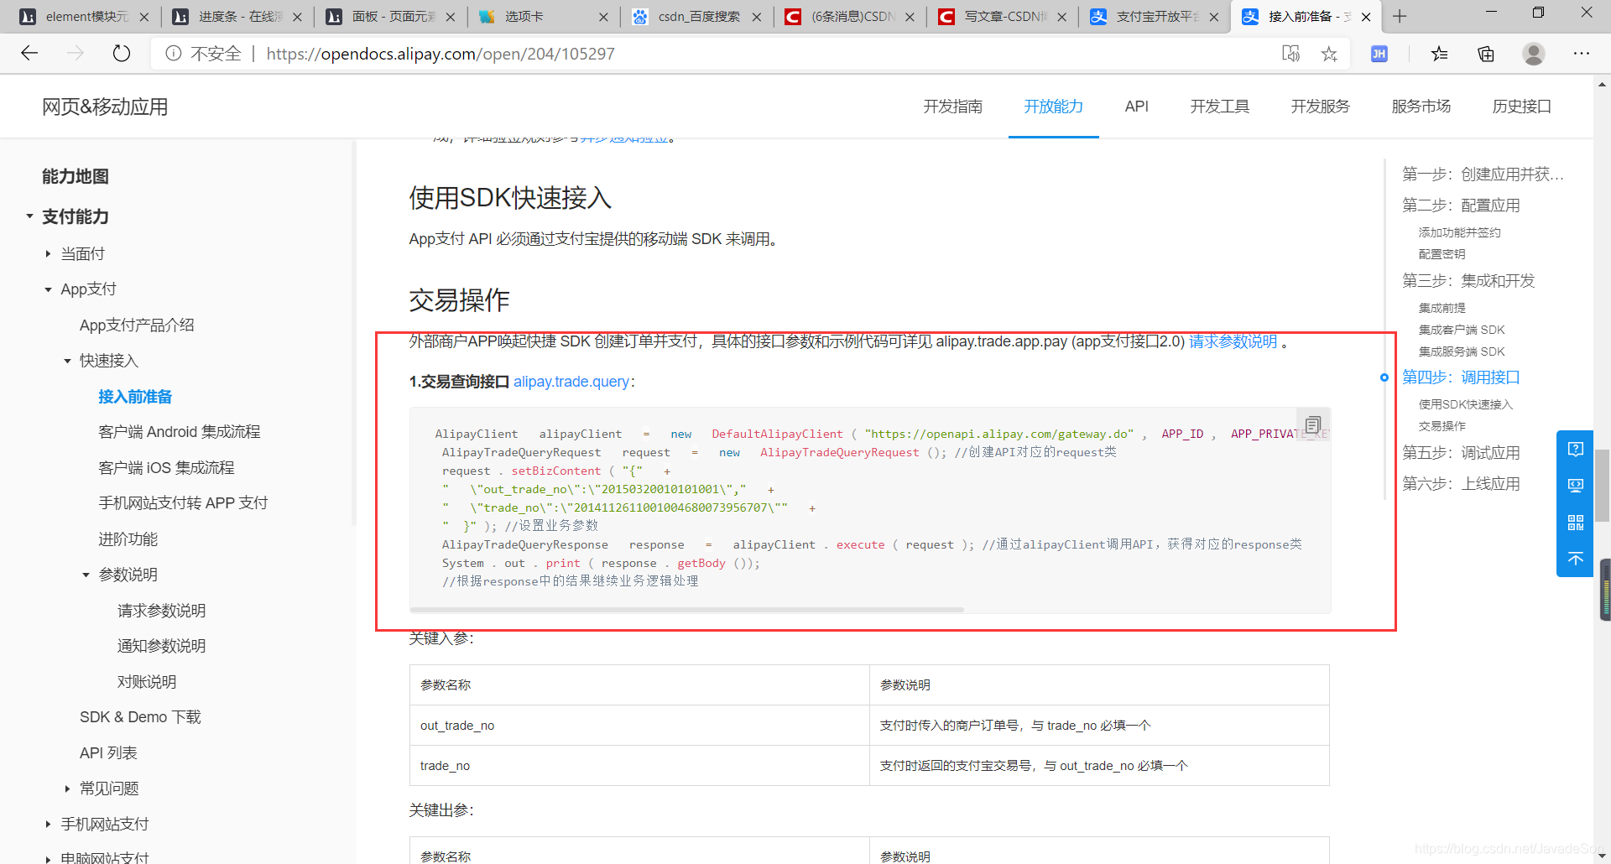Jump to 第二步: 配置应用 in the outline
Viewport: 1611px width, 864px height.
click(x=1461, y=206)
